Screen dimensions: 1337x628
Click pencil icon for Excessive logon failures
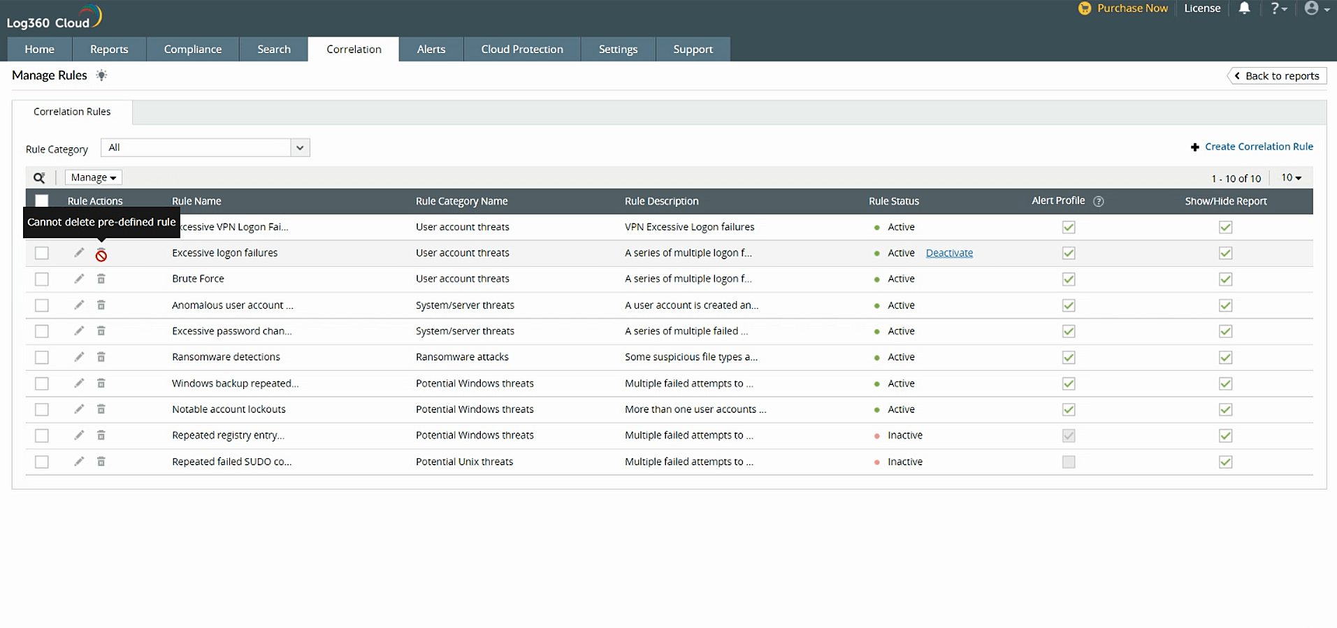79,253
